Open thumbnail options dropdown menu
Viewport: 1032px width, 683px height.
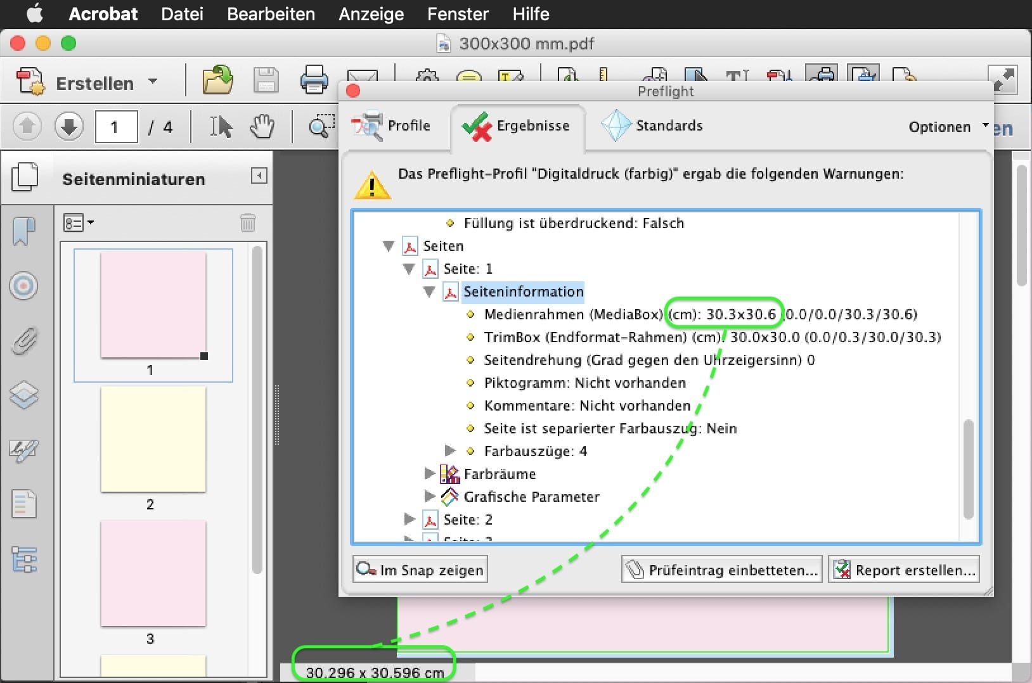(x=79, y=222)
